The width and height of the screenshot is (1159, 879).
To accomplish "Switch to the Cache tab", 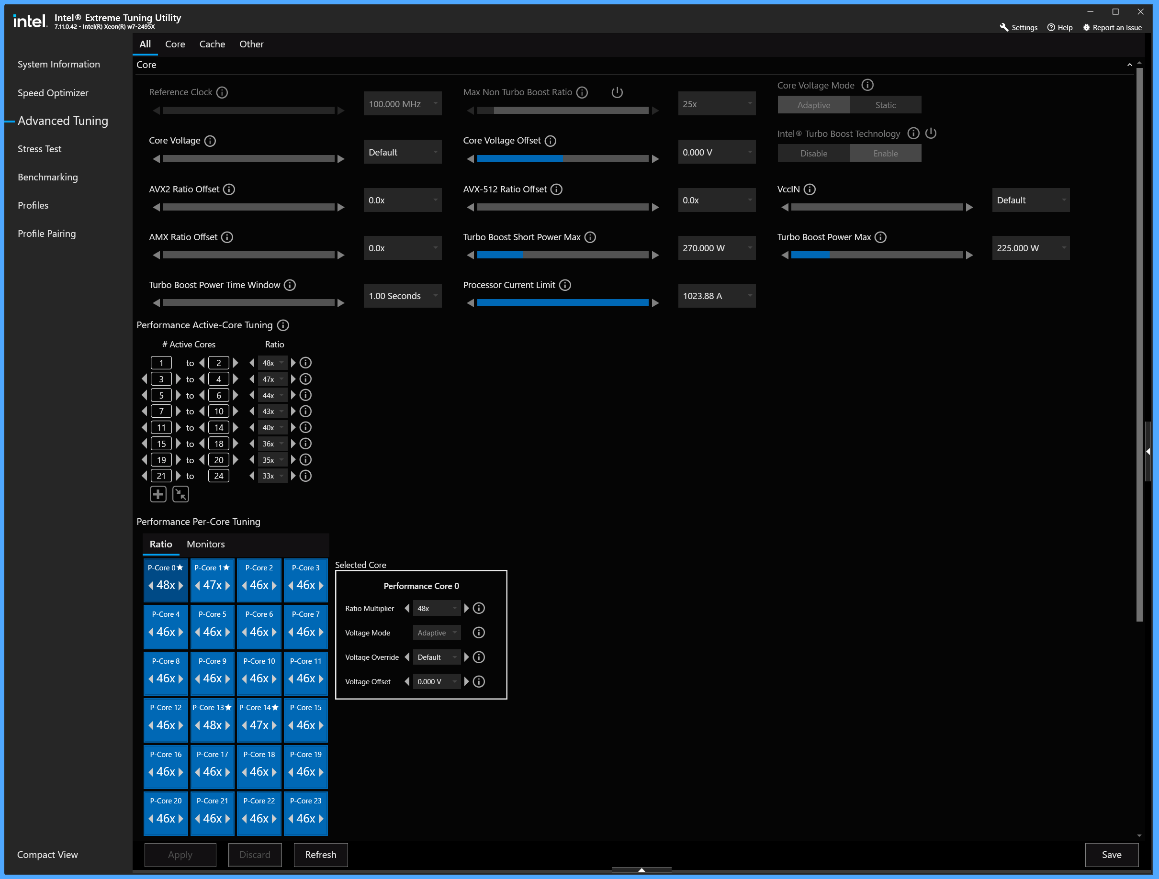I will click(212, 44).
